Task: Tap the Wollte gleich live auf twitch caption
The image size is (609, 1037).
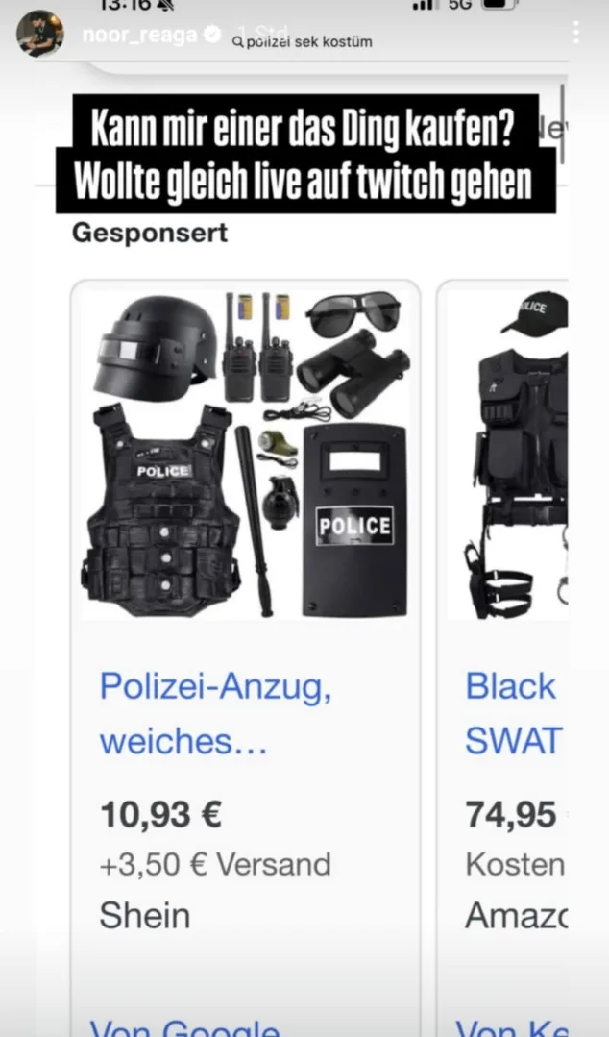Action: [304, 180]
